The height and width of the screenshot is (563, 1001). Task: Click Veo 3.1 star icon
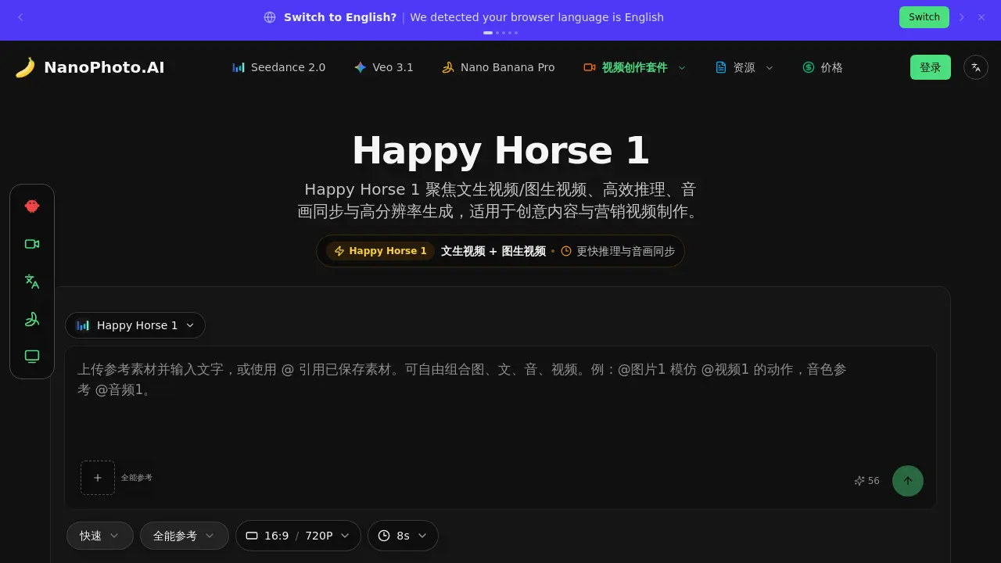point(360,67)
